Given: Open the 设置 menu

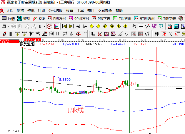Looking at the screenshot, I should click(x=70, y=11).
